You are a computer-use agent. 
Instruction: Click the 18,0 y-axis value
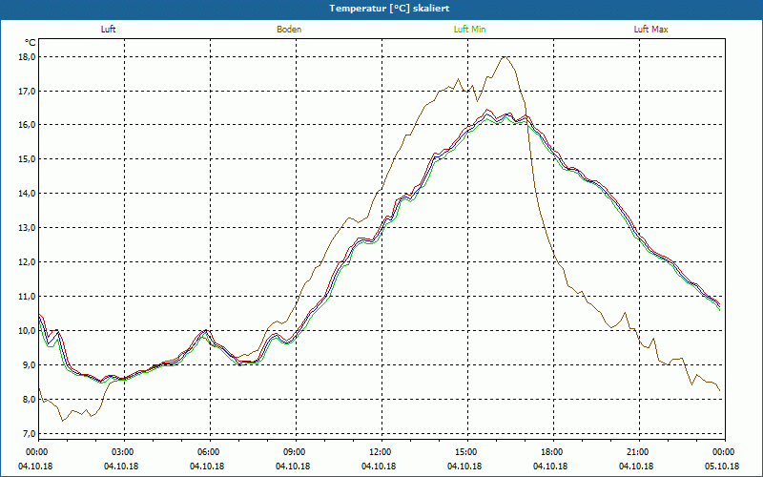click(x=28, y=57)
